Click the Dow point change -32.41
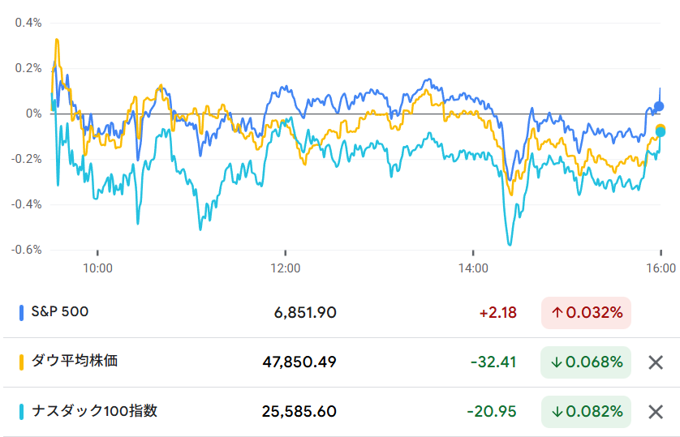Screen dimensions: 680x437 pos(493,362)
